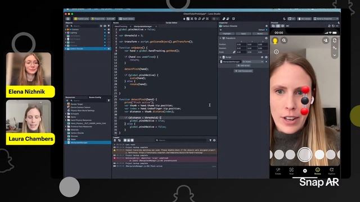Toggle the second Logger message filter button
Screen dimensions: 360x202
click(x=129, y=140)
